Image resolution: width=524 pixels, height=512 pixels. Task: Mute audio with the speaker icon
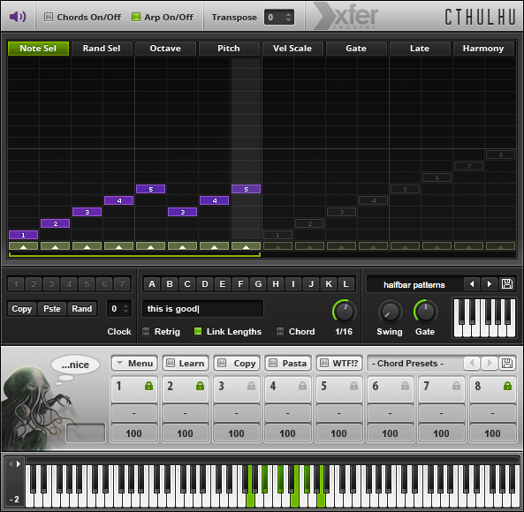pyautogui.click(x=18, y=17)
